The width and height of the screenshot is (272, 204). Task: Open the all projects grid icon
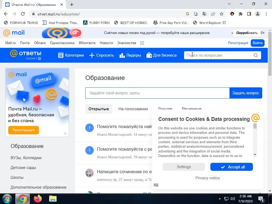click(x=142, y=43)
